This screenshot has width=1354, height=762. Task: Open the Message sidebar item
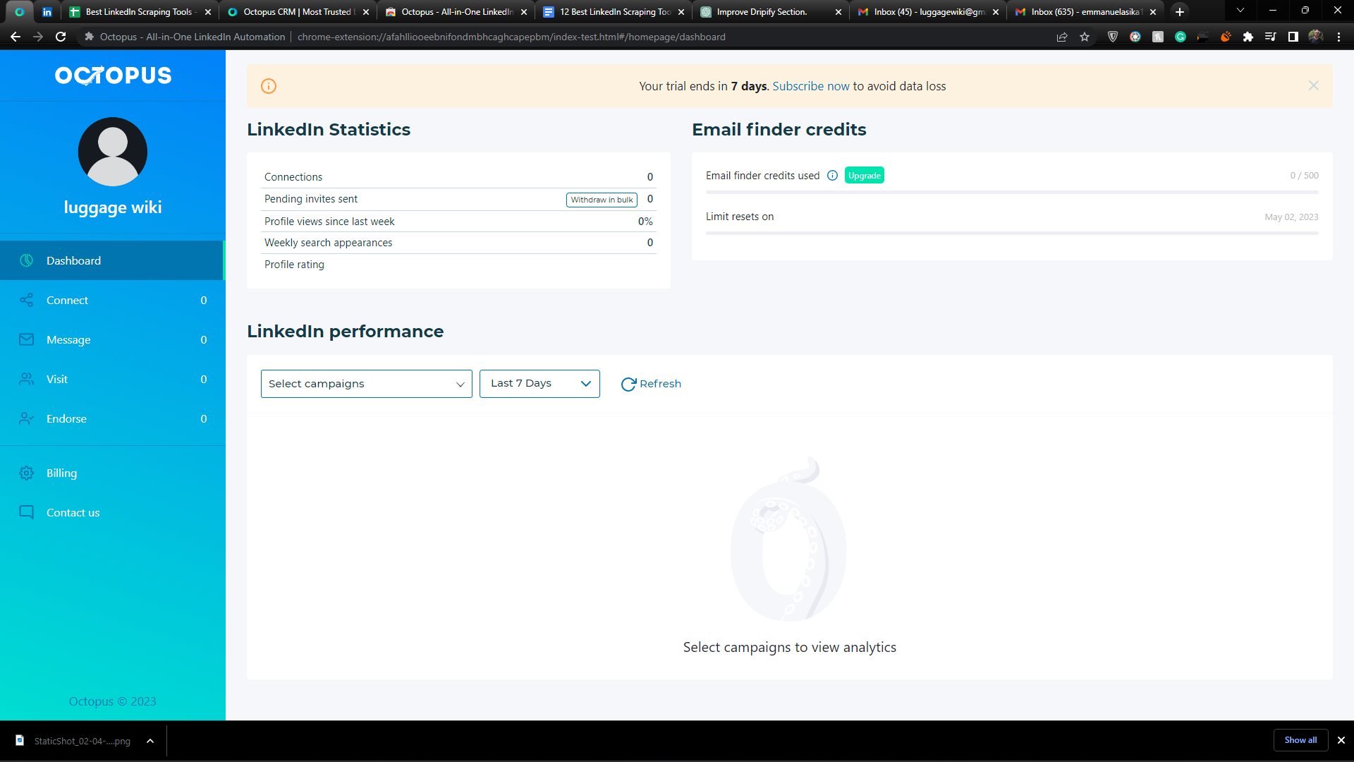[112, 339]
